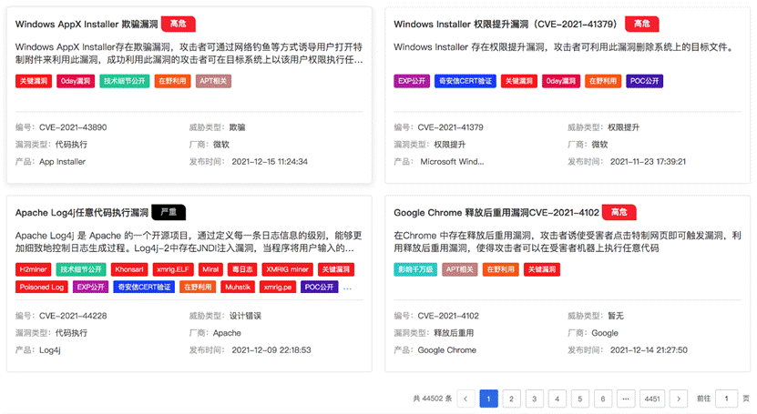Select the H2miner tag on Log4j card
This screenshot has height=414, width=757.
point(33,269)
